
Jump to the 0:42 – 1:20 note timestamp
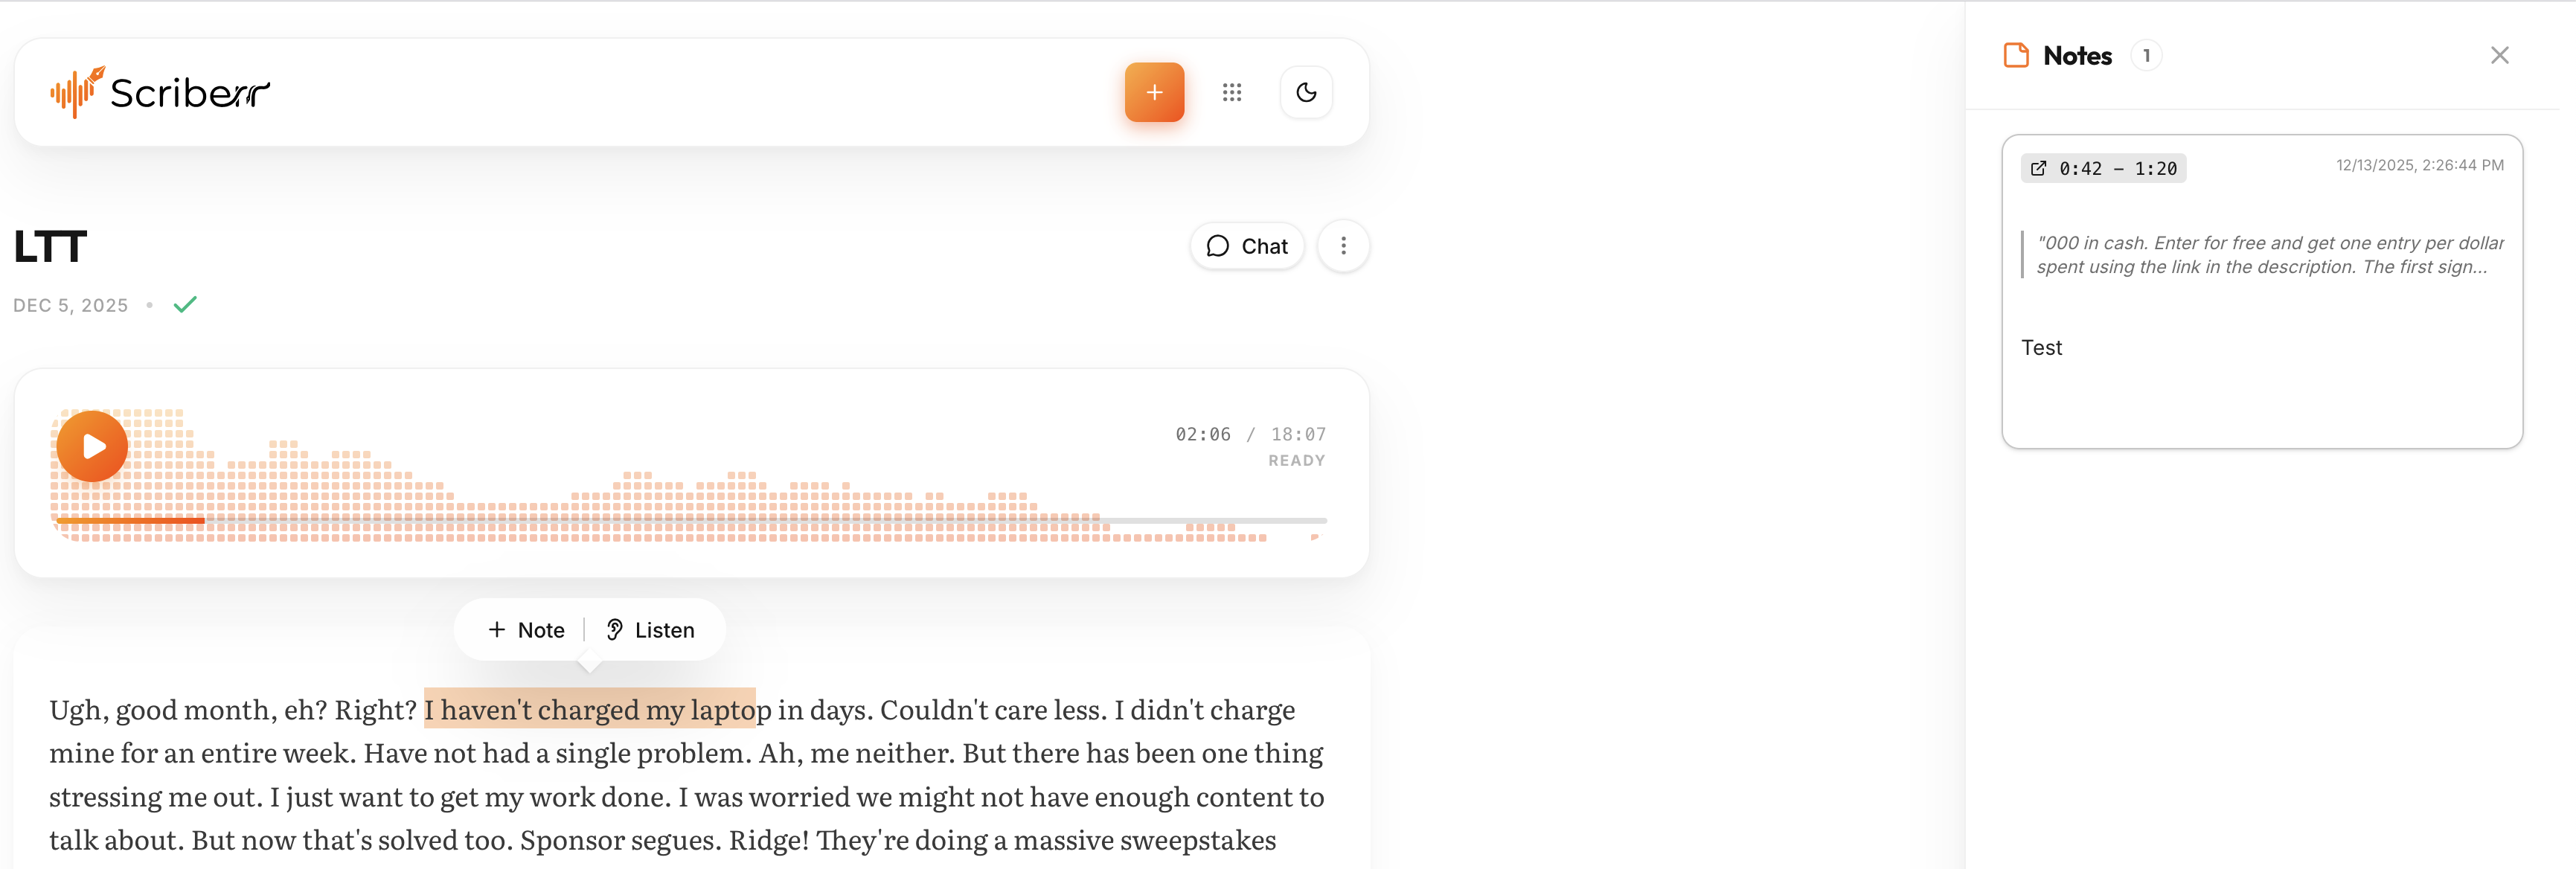click(x=2116, y=168)
